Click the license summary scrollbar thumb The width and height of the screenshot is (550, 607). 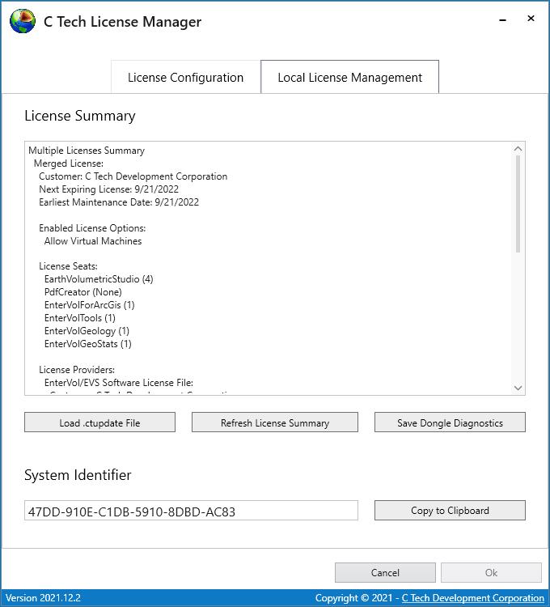pyautogui.click(x=518, y=204)
